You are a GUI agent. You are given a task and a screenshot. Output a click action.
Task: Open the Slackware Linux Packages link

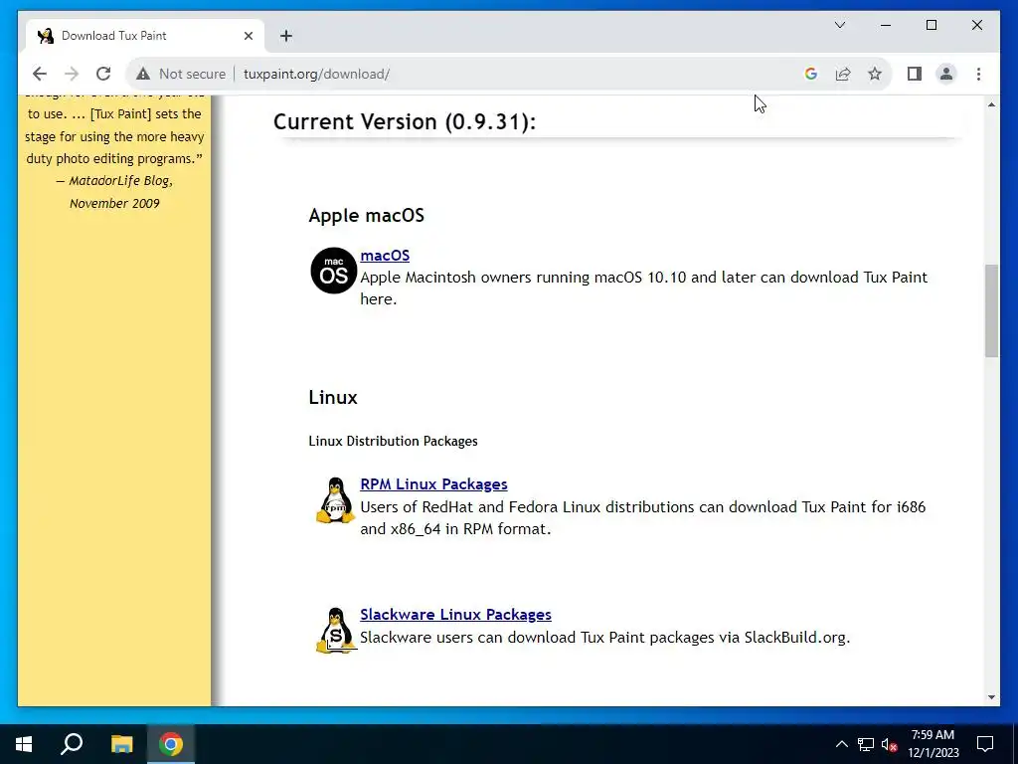point(455,614)
